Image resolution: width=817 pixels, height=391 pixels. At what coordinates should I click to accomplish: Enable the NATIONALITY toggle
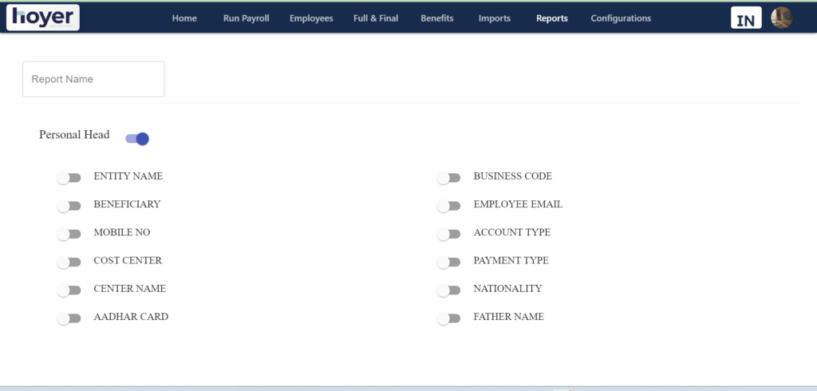click(x=448, y=290)
